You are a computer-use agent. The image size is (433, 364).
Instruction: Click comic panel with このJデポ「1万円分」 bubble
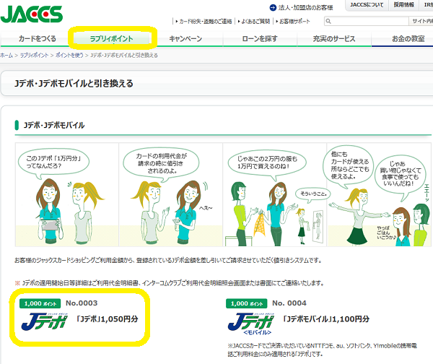[67, 194]
